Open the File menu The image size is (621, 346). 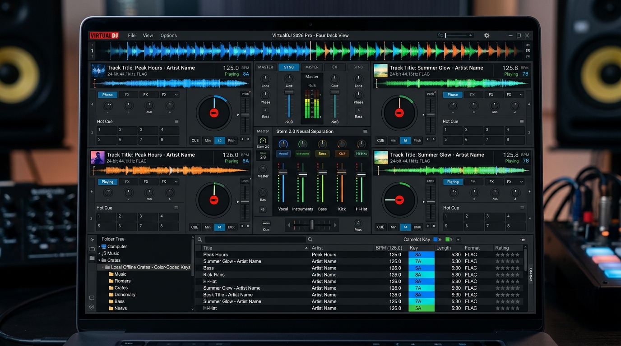coord(132,36)
